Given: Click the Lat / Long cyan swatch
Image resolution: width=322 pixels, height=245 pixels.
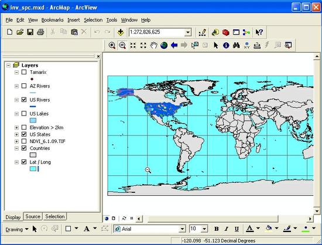Looking at the screenshot, I should [x=33, y=169].
